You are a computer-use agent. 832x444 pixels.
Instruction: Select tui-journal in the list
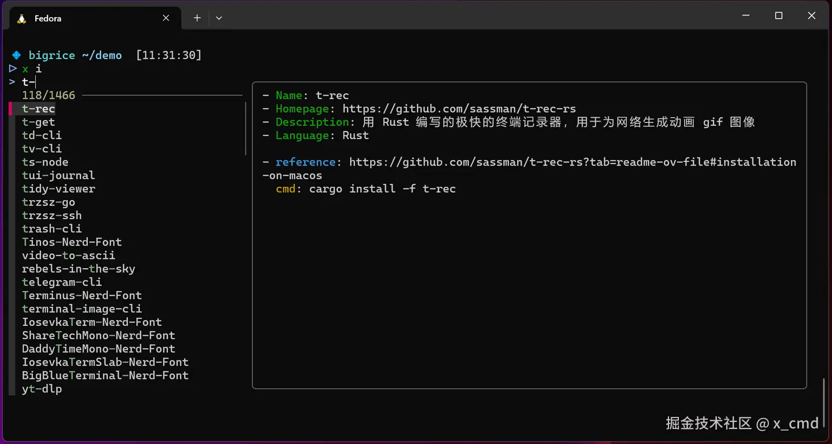point(58,175)
